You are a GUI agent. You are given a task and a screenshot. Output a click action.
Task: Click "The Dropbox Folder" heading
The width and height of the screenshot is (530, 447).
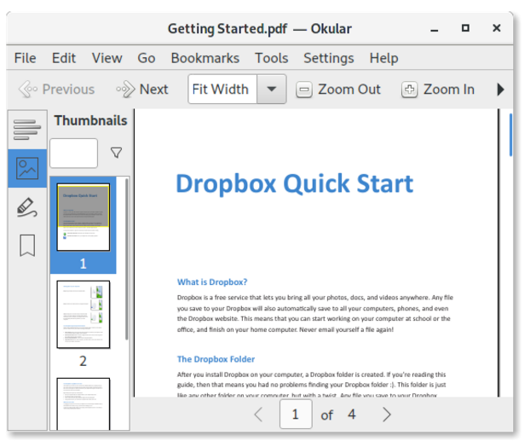[216, 359]
